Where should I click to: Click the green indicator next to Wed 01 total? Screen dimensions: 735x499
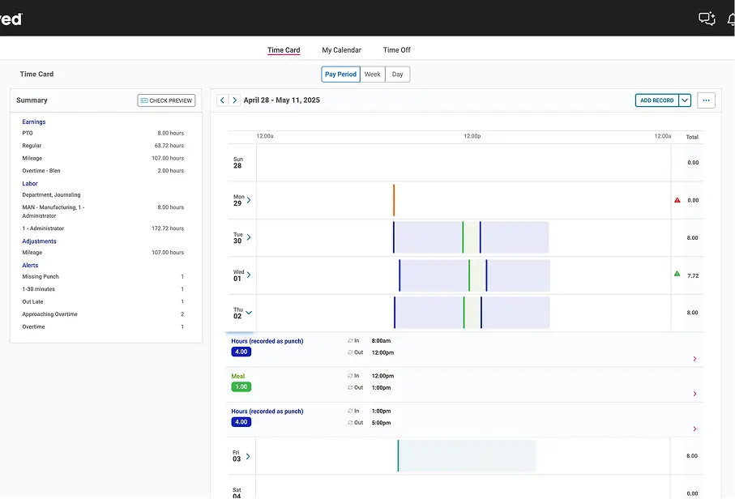point(677,274)
